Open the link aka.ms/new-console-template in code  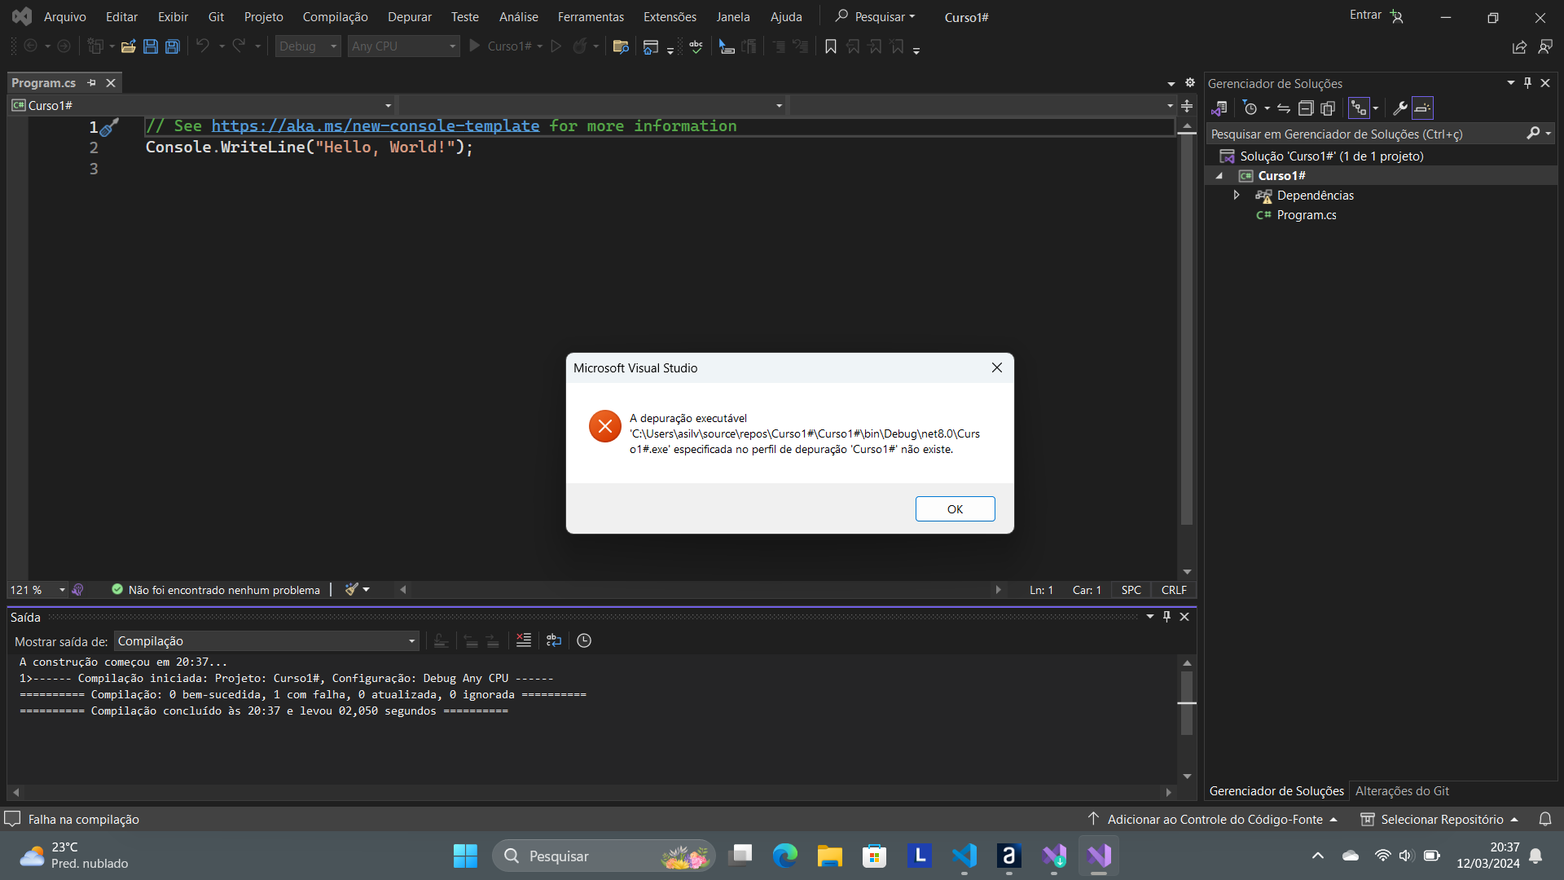376,126
